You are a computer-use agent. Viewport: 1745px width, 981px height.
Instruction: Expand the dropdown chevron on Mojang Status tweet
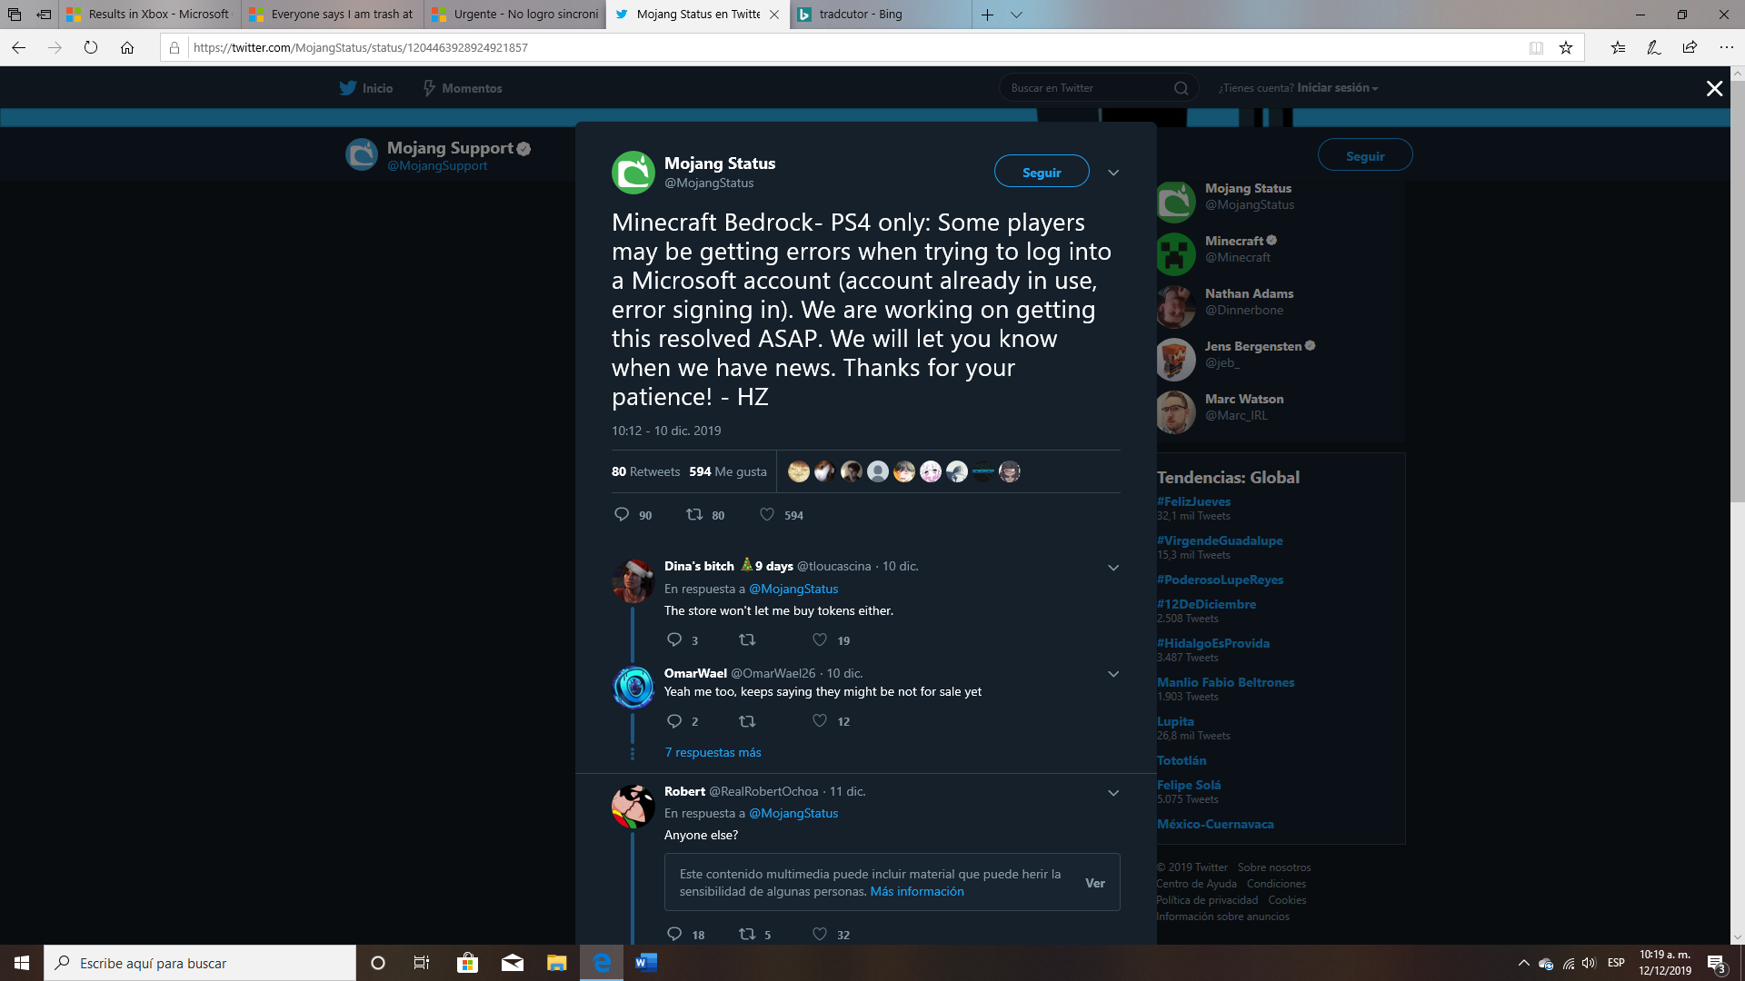pos(1112,173)
